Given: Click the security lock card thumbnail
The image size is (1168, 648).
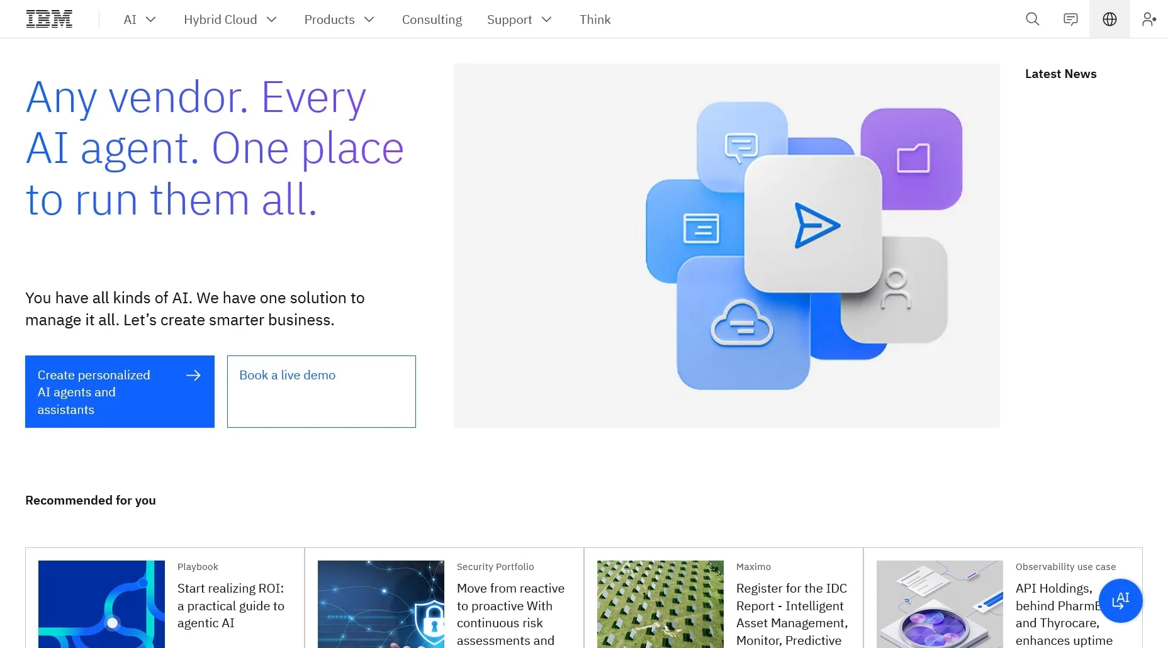Looking at the screenshot, I should click(x=381, y=604).
